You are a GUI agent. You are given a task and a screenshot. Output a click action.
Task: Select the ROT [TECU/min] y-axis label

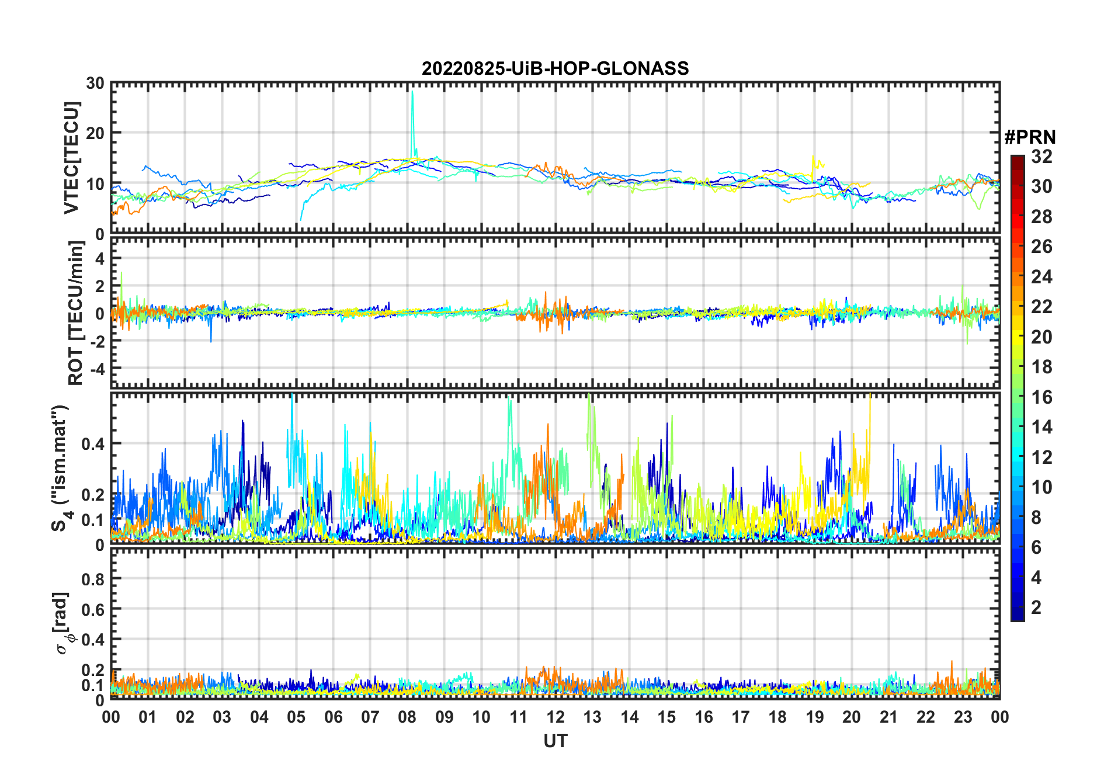[x=75, y=313]
